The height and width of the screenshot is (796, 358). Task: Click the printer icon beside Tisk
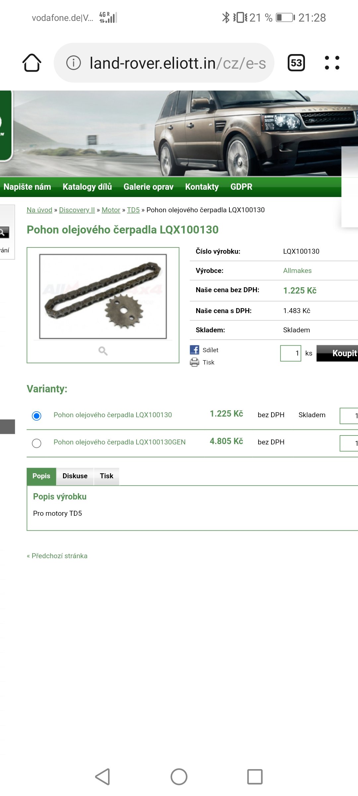tap(195, 362)
